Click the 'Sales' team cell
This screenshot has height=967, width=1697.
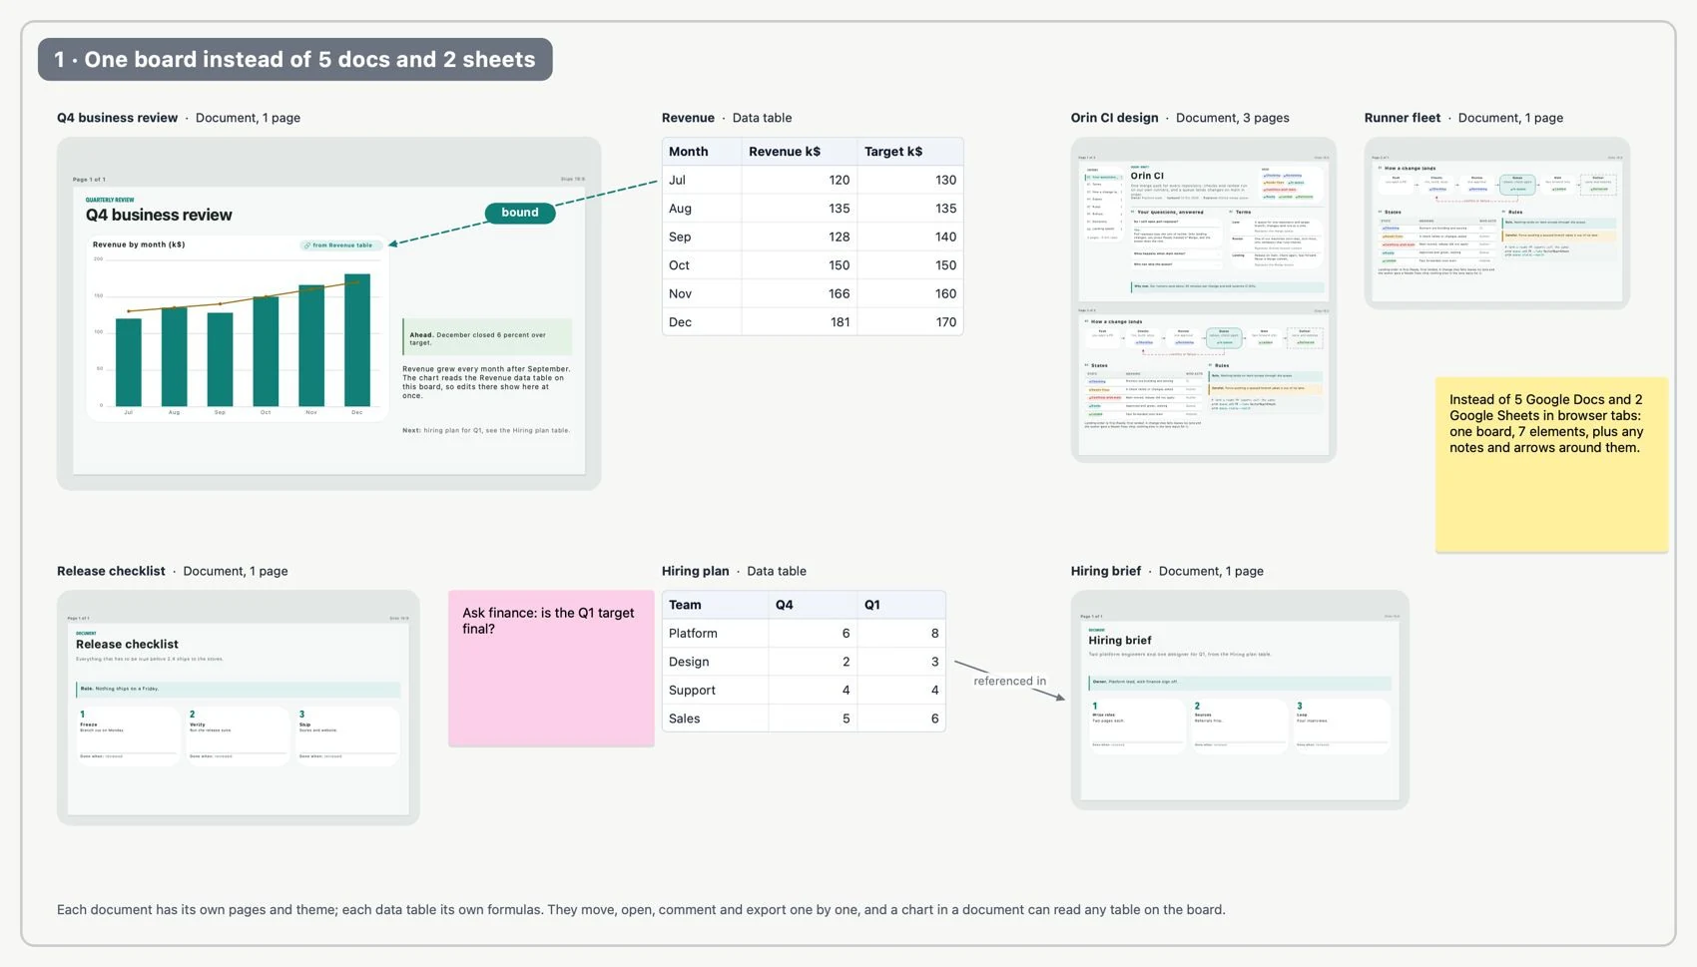[x=716, y=719]
